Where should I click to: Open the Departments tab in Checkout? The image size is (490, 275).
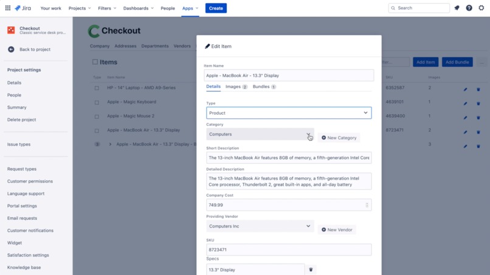(154, 46)
